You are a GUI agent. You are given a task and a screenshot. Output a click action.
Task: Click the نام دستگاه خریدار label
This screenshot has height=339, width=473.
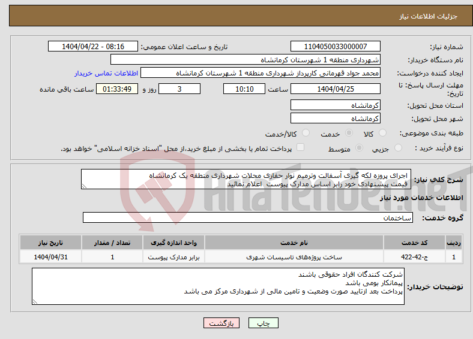point(436,60)
